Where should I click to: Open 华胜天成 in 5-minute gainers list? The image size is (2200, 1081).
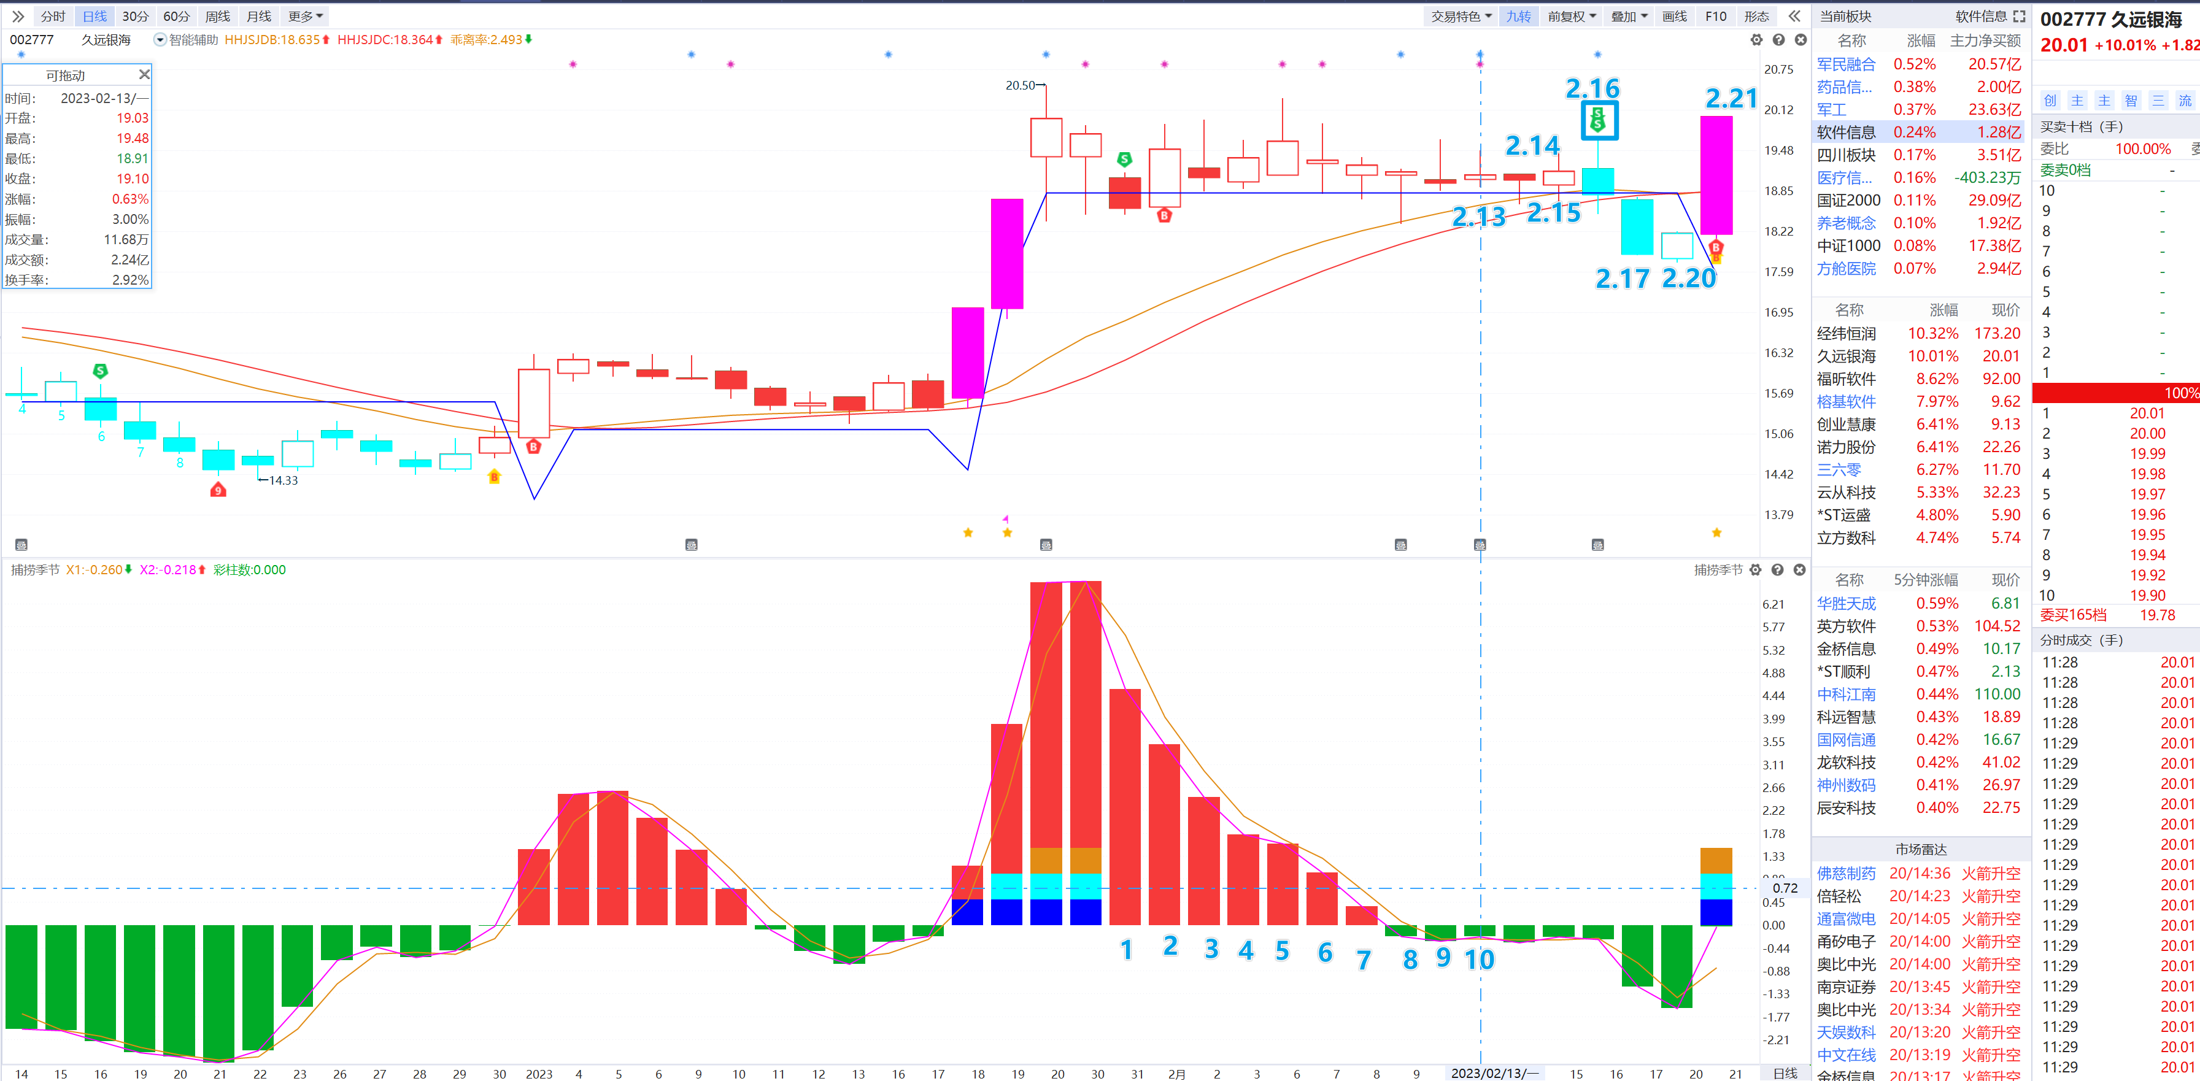coord(1845,603)
